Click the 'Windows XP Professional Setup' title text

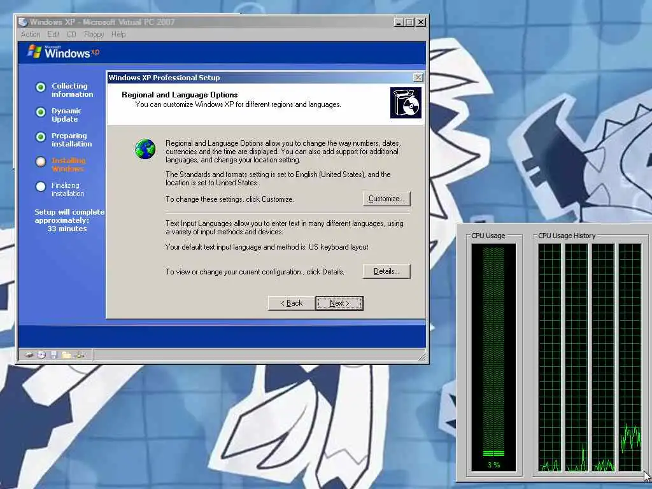164,78
